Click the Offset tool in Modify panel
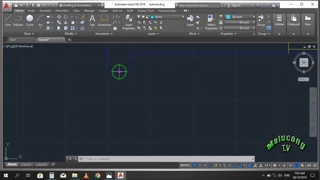 82,28
